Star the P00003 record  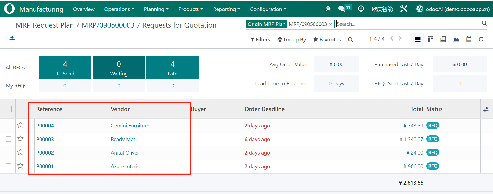(x=20, y=139)
